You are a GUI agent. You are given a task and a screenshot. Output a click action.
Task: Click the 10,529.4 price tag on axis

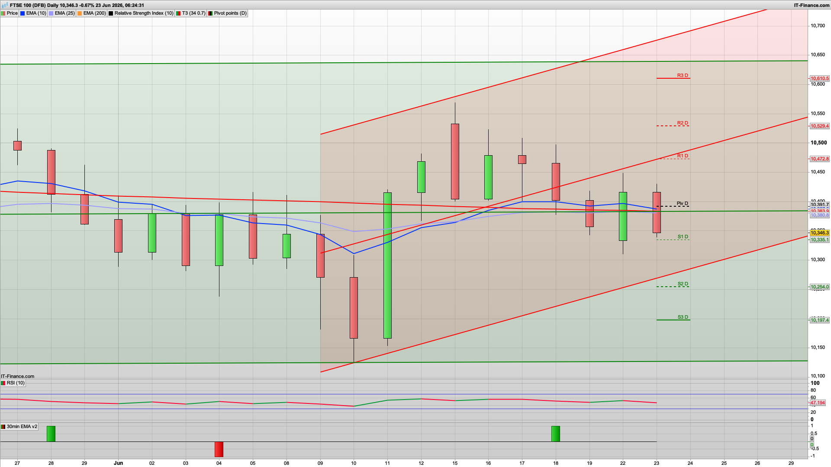click(820, 126)
